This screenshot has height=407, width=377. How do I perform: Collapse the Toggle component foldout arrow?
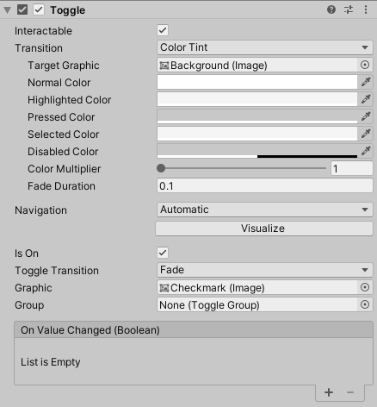8,10
